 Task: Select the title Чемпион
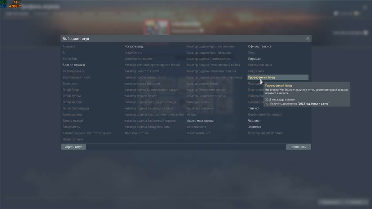(x=254, y=121)
